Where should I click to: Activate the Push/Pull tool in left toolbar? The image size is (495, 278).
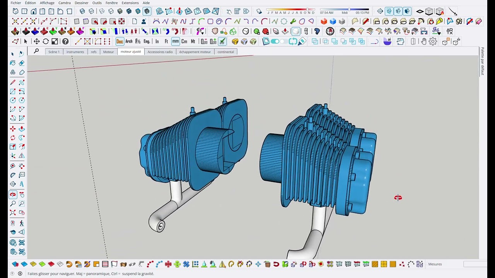(22, 129)
